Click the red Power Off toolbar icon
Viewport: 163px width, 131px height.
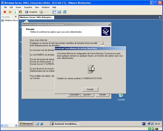(x=5, y=12)
